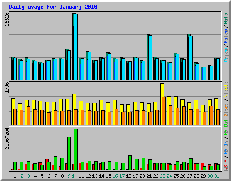Click the green kB bar for day 7

[55, 163]
